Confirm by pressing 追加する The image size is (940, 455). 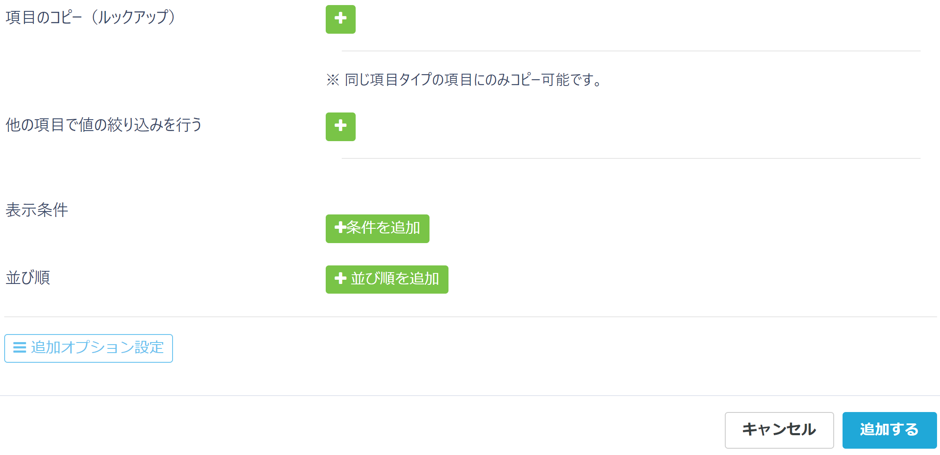(889, 430)
